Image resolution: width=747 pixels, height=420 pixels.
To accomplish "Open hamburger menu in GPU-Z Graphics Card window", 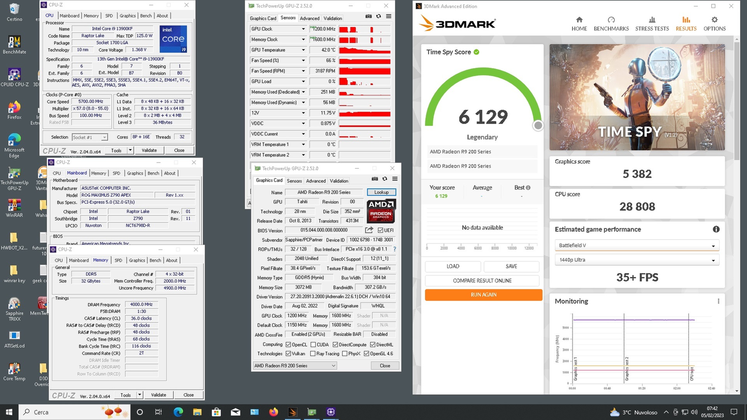I will pyautogui.click(x=395, y=179).
